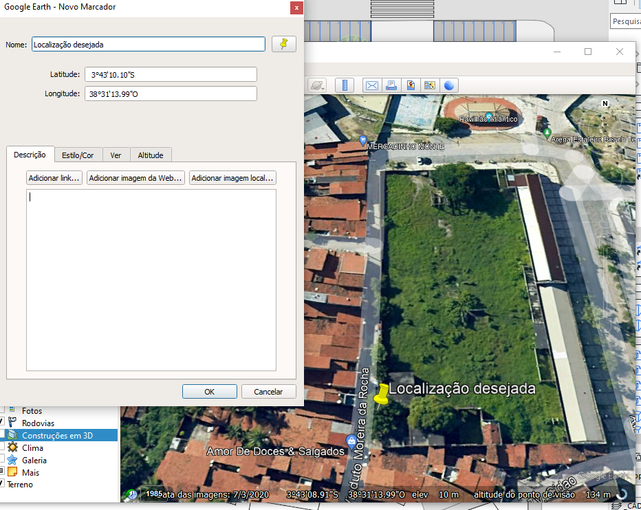Click the Adicionar link... button
This screenshot has height=510, width=641.
(x=54, y=178)
